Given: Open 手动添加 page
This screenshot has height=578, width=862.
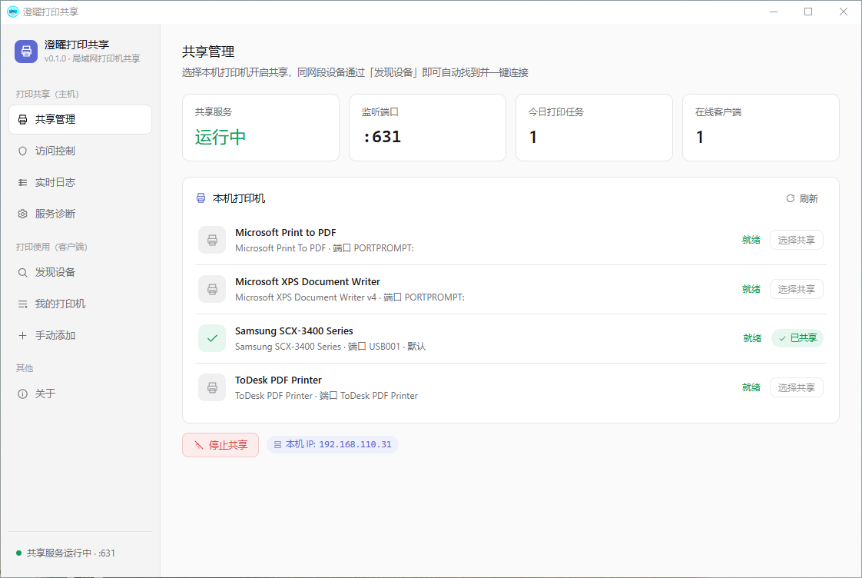Looking at the screenshot, I should click(80, 335).
